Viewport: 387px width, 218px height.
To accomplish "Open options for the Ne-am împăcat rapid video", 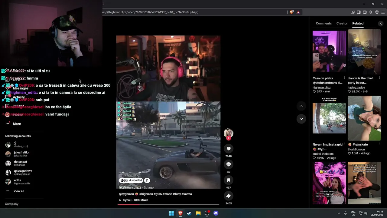I will pos(344,144).
